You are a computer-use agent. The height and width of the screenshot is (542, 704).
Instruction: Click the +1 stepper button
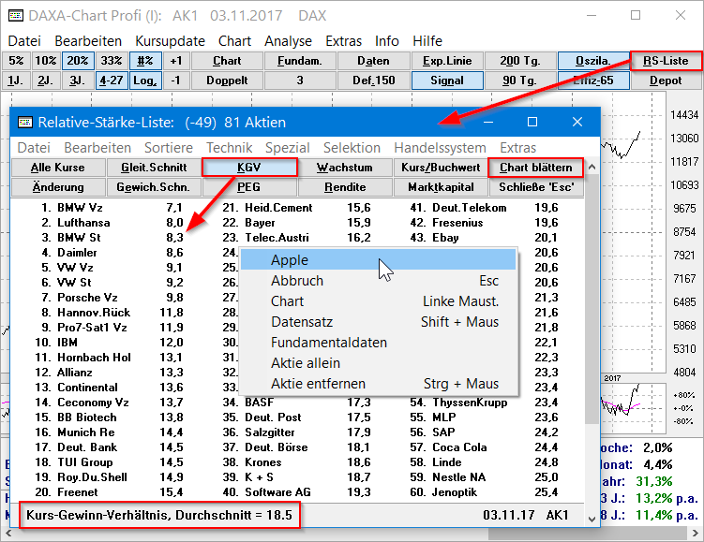(x=175, y=61)
